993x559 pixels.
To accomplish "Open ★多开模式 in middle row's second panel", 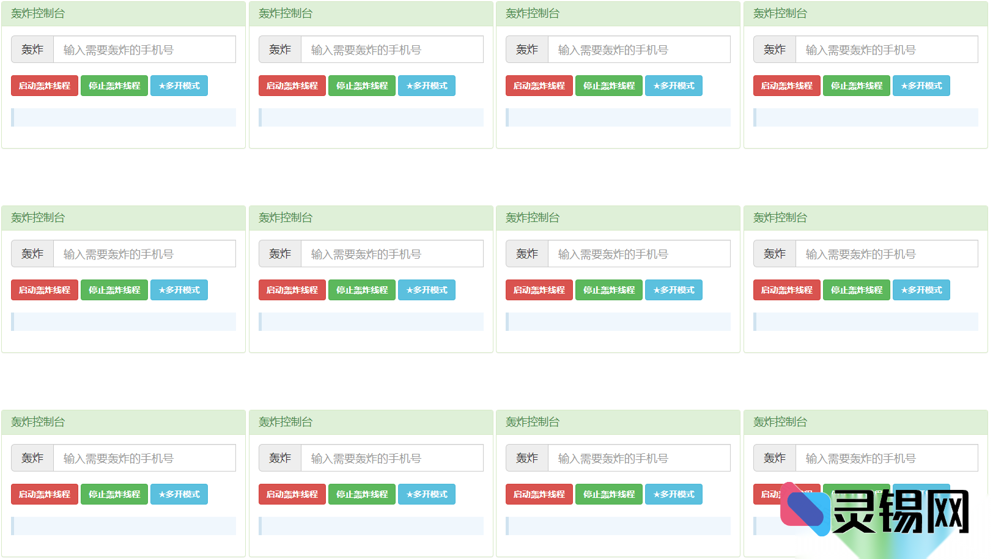I will point(427,290).
